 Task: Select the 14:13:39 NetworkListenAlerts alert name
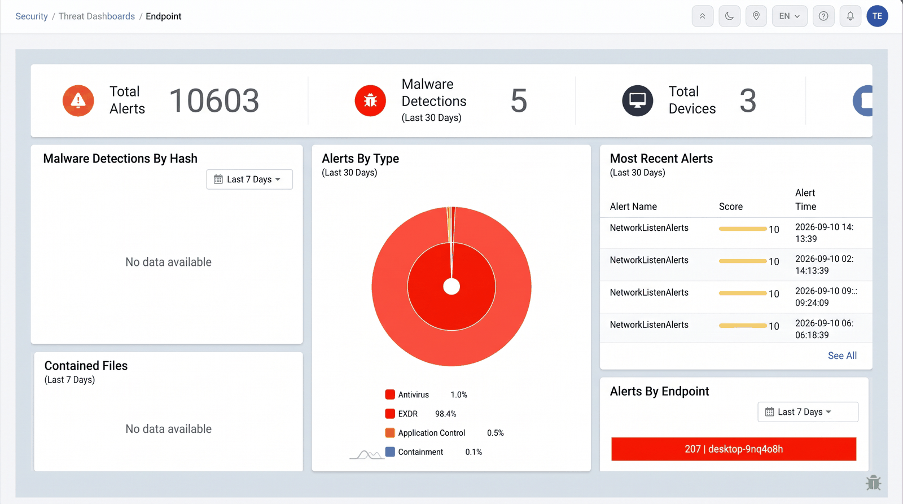pos(649,228)
